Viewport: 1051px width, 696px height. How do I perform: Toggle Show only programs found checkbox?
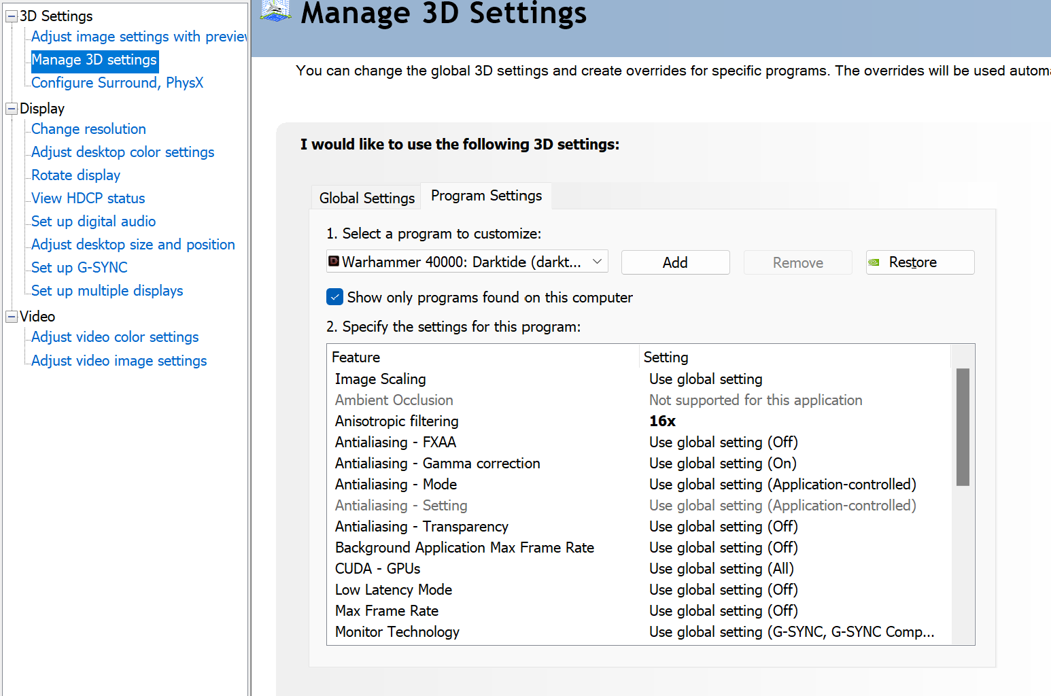click(334, 297)
